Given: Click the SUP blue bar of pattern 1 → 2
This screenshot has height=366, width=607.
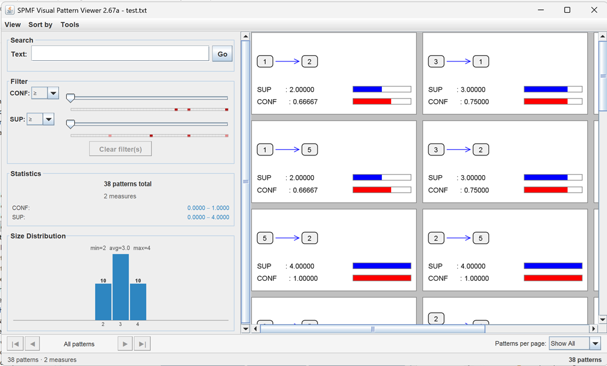Looking at the screenshot, I should pyautogui.click(x=382, y=89).
